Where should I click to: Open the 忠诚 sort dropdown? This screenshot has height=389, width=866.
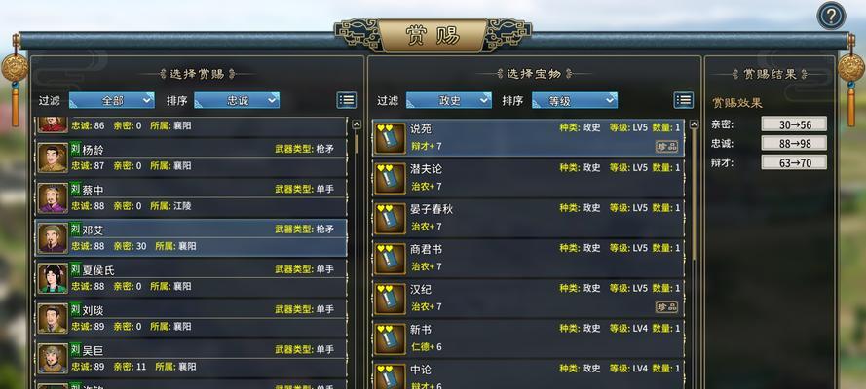pyautogui.click(x=237, y=100)
